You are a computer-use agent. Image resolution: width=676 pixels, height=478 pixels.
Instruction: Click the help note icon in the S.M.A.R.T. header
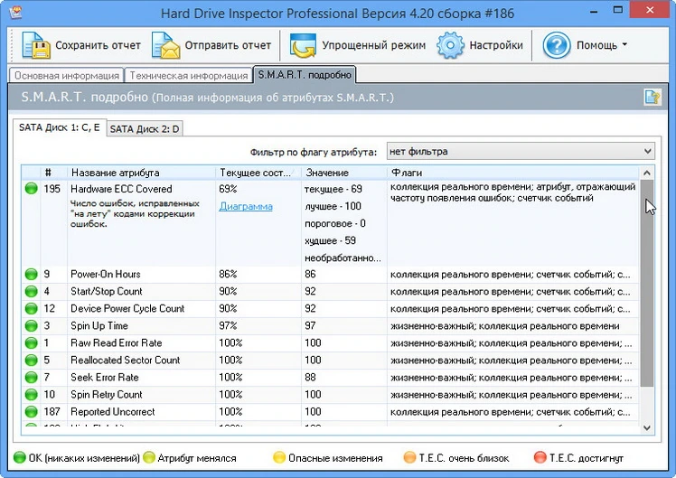pyautogui.click(x=652, y=97)
